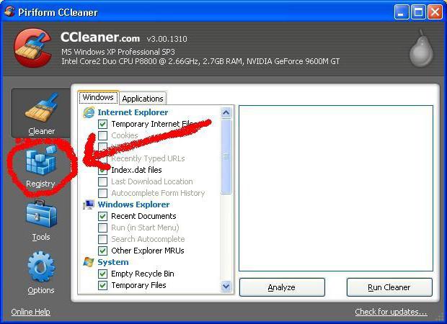
Task: Click Check for updates link
Action: coord(391,312)
